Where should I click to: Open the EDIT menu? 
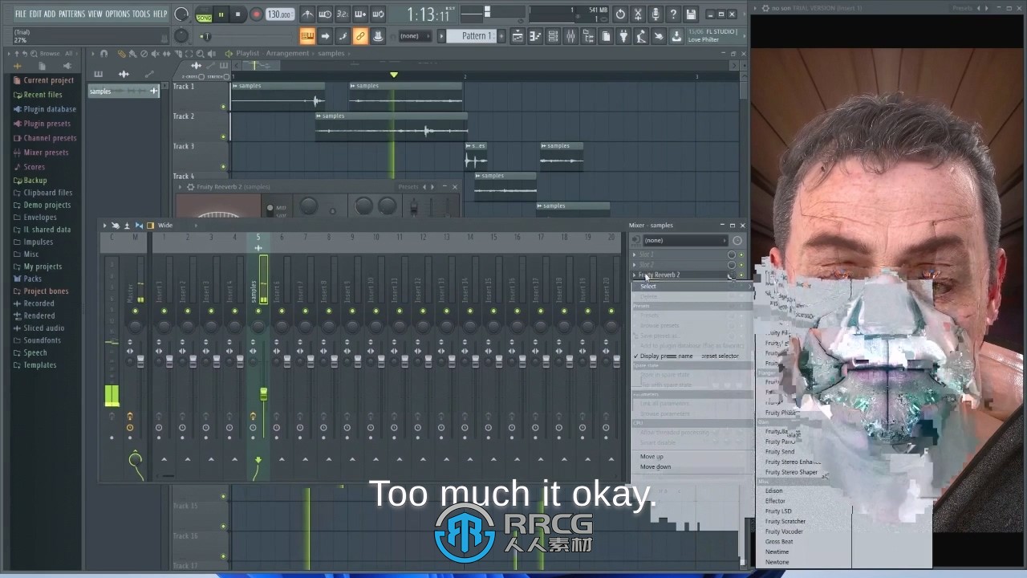(x=36, y=14)
